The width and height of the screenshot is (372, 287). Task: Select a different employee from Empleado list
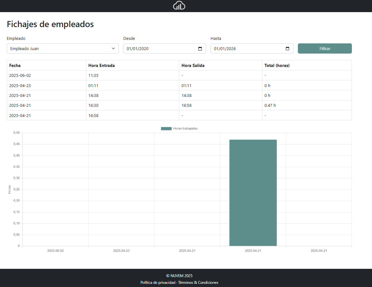pos(63,48)
